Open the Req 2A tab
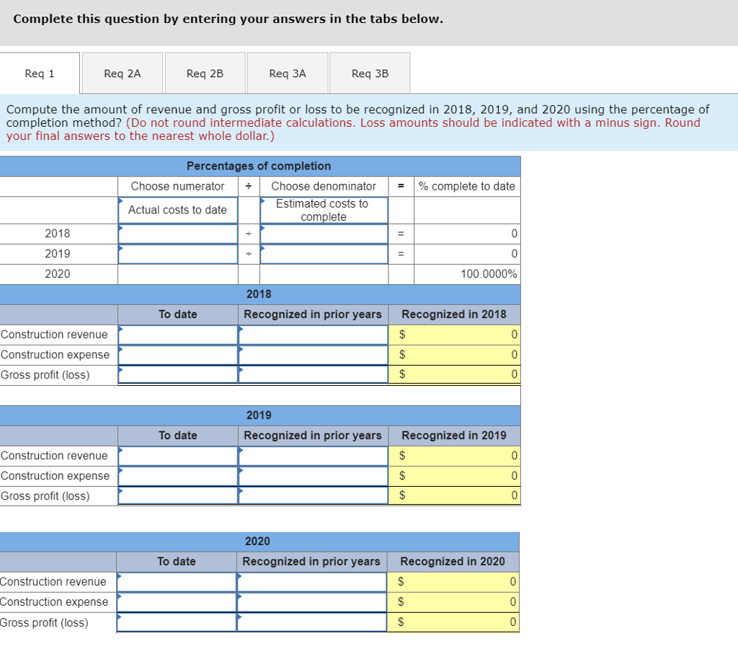Screen dimensions: 738x667 123,74
